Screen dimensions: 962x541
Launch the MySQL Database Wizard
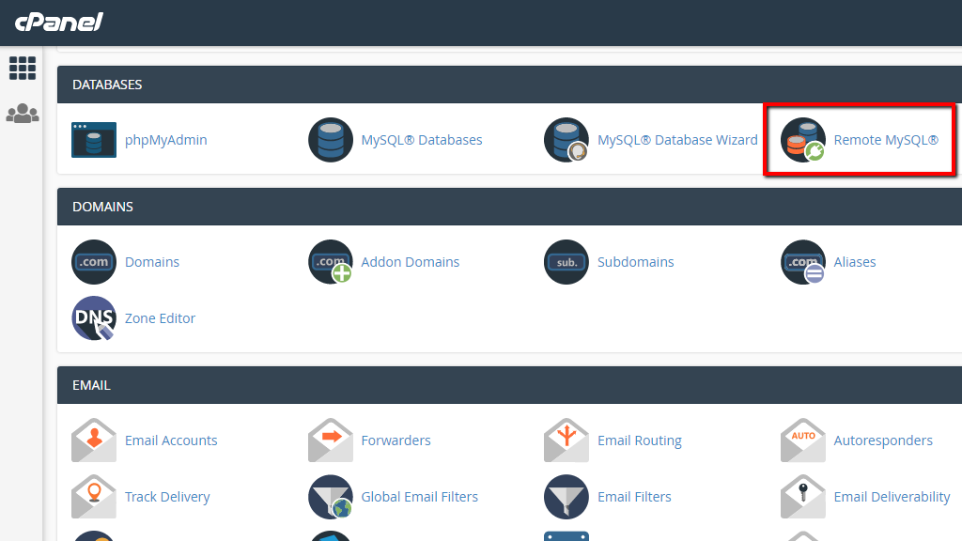tap(566, 139)
